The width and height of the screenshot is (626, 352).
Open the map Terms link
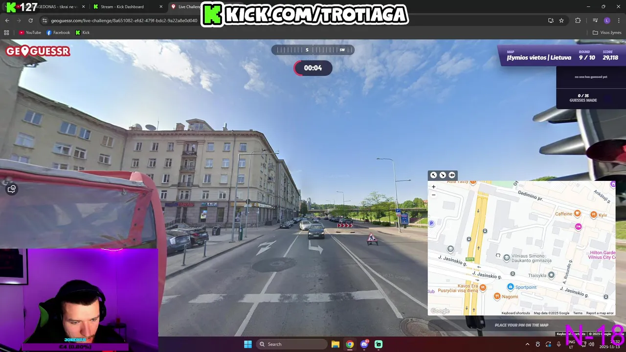tap(578, 313)
